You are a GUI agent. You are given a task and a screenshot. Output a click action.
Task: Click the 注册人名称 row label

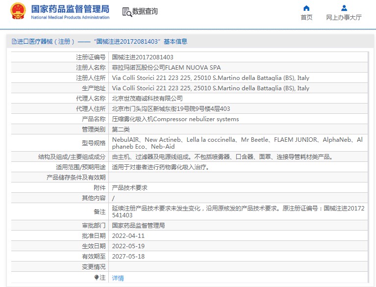point(91,67)
